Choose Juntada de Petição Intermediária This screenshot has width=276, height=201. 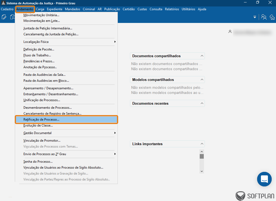[67, 28]
